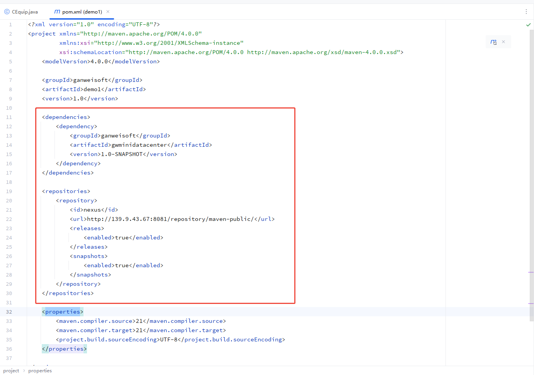Click the closing repository tag on line 29

[x=78, y=284]
